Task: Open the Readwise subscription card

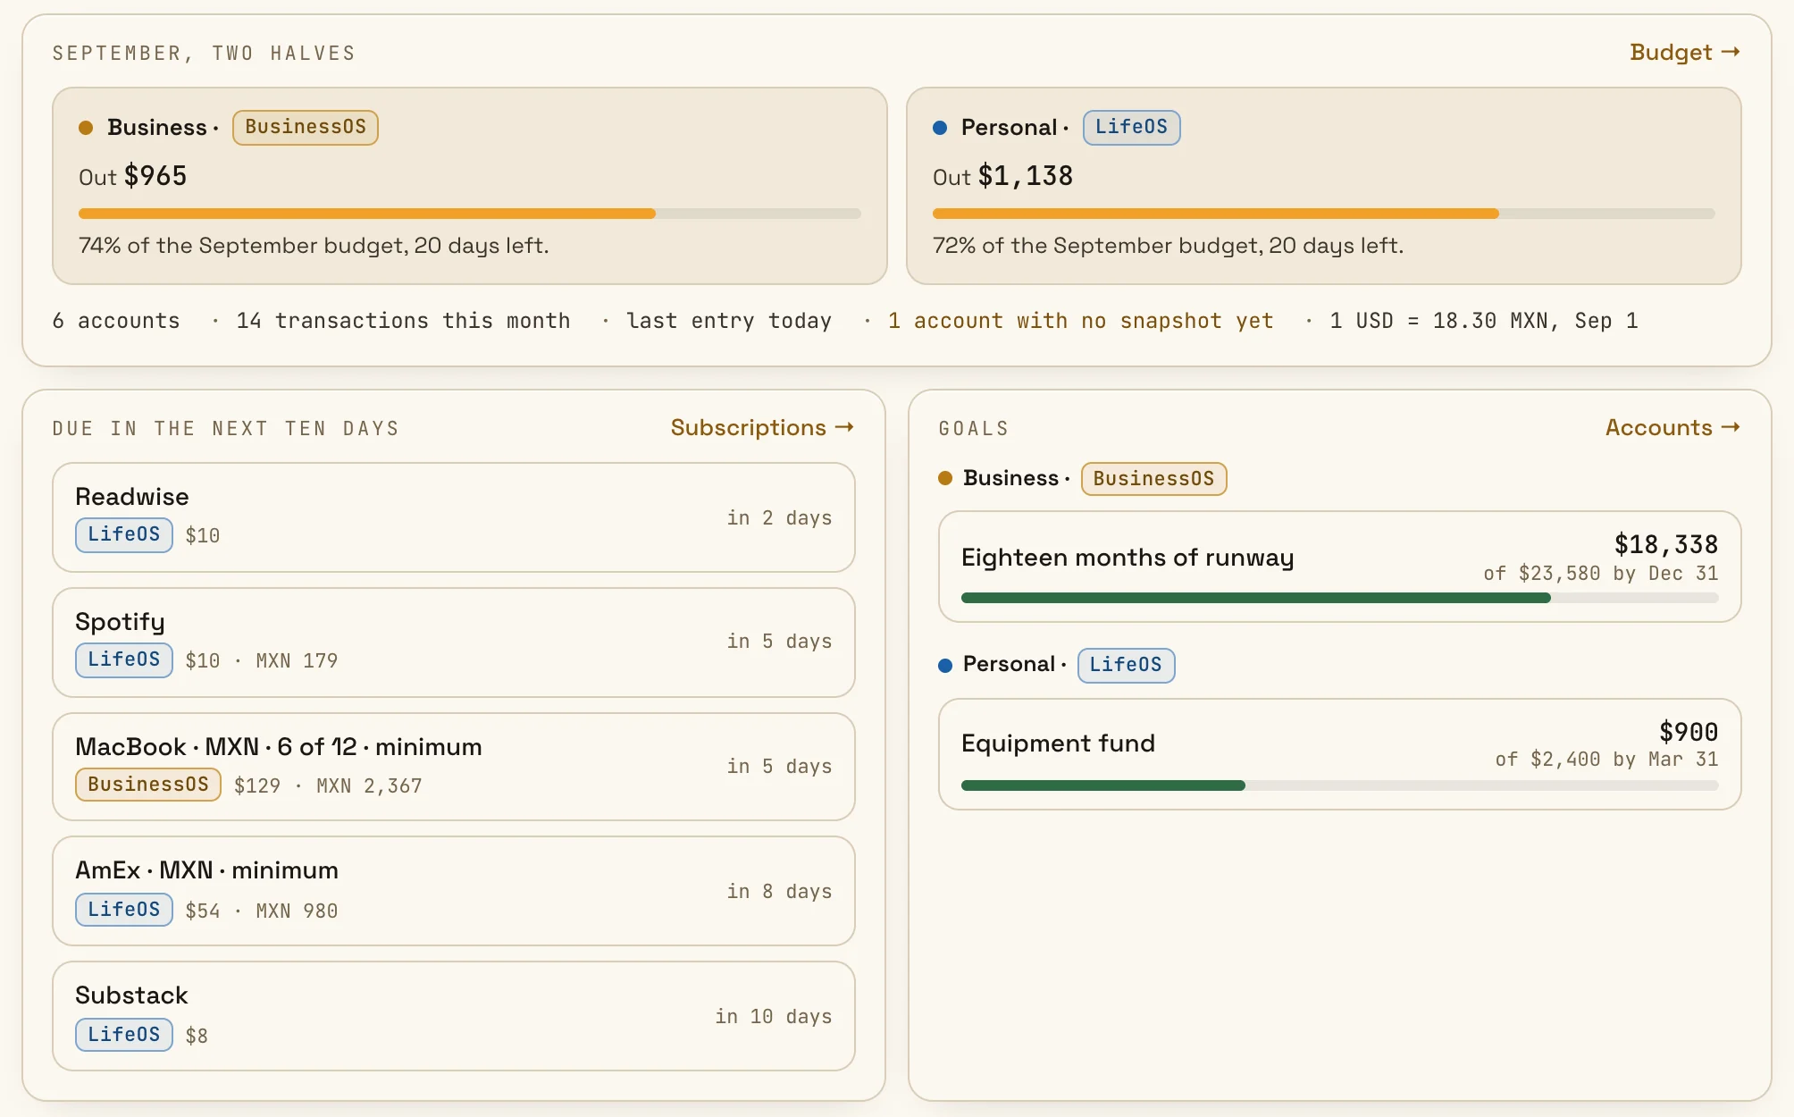Action: [x=454, y=517]
